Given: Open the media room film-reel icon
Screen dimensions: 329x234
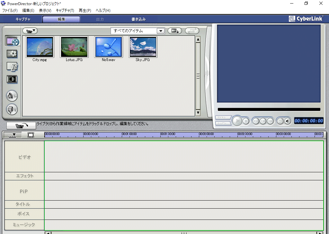Looking at the screenshot, I should [12, 41].
